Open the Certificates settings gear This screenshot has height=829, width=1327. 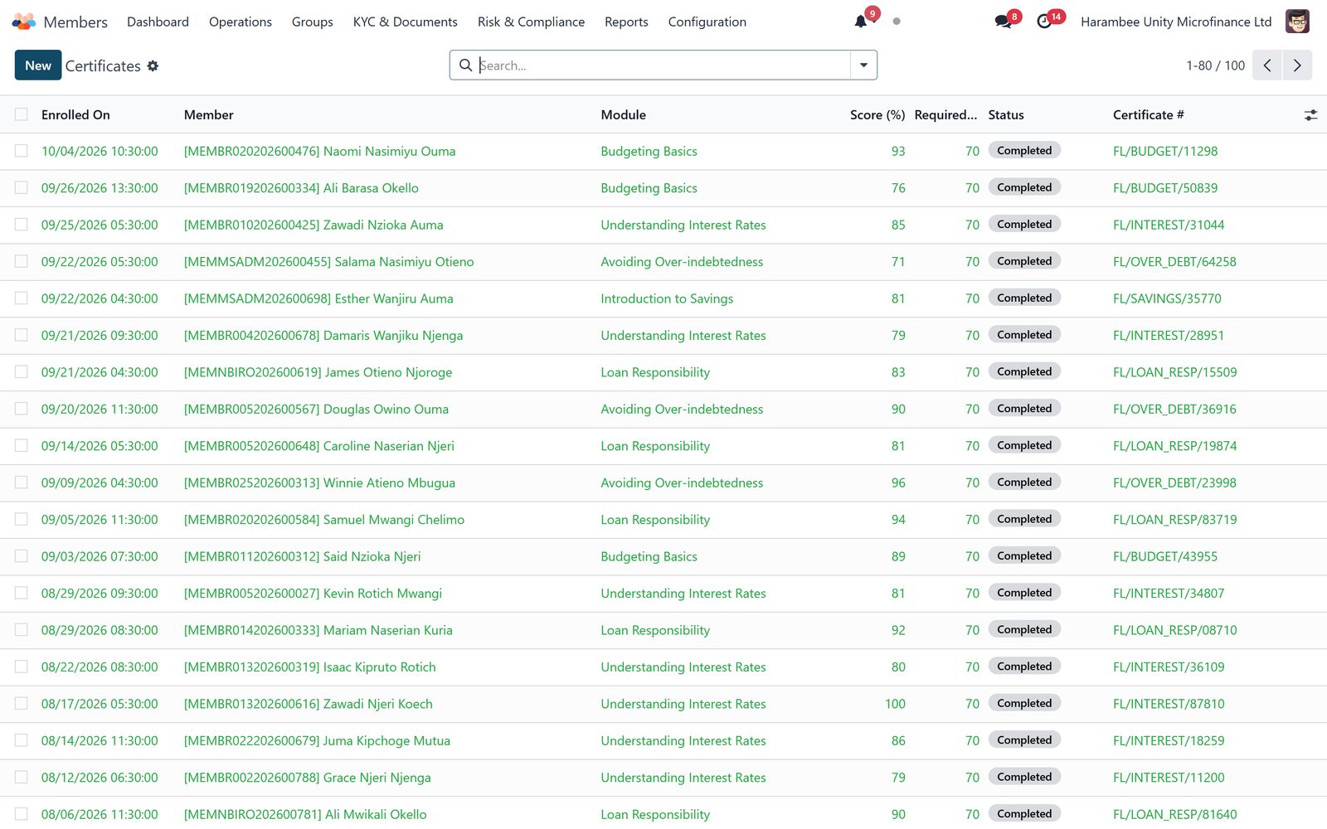[x=153, y=65]
